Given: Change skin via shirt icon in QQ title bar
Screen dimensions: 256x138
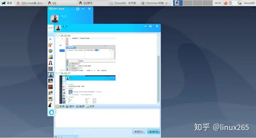Looking at the screenshot, I should click(x=78, y=9).
